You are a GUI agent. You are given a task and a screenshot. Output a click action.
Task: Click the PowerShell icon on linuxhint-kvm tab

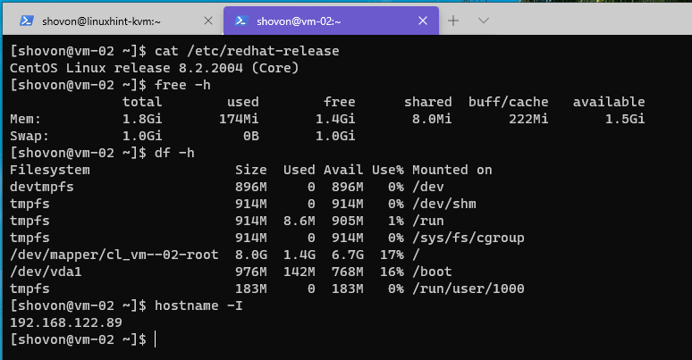click(28, 20)
